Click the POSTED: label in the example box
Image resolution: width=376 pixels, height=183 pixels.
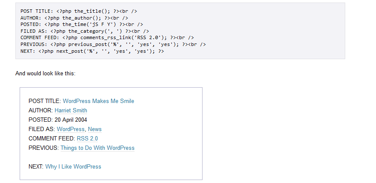click(x=41, y=120)
